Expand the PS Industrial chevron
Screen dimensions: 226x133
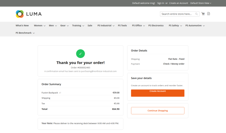[x=114, y=26]
